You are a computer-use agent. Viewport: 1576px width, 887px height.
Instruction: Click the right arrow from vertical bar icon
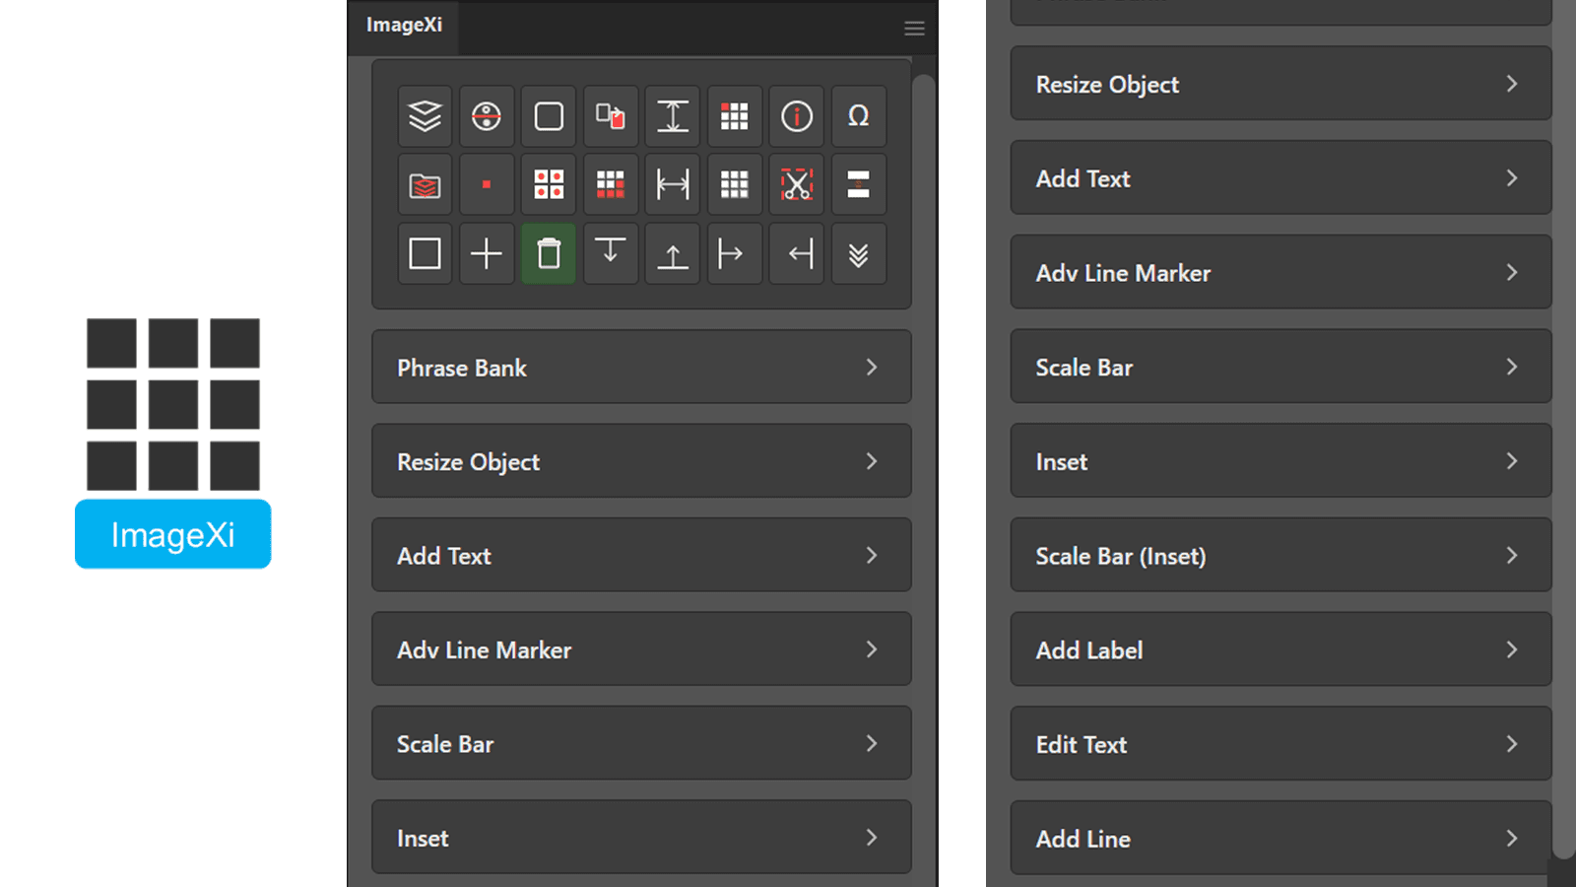click(735, 253)
